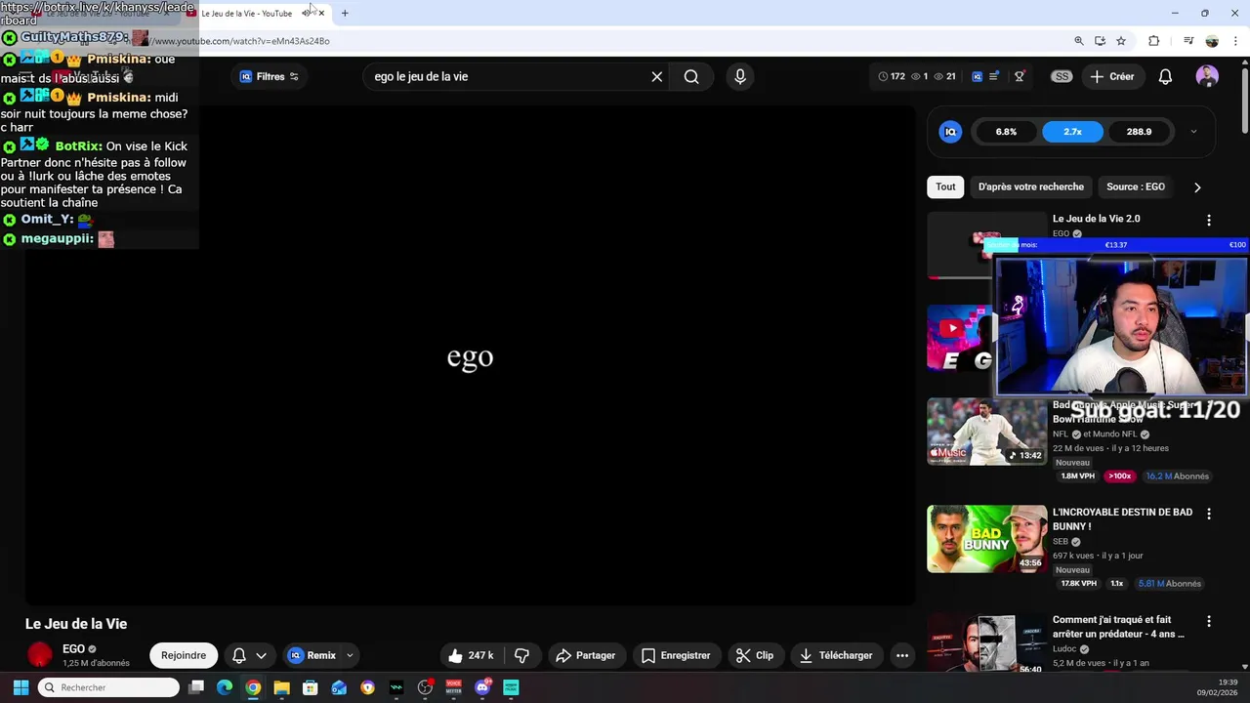Click the vidIQ logo in header stats bar

tap(977, 76)
